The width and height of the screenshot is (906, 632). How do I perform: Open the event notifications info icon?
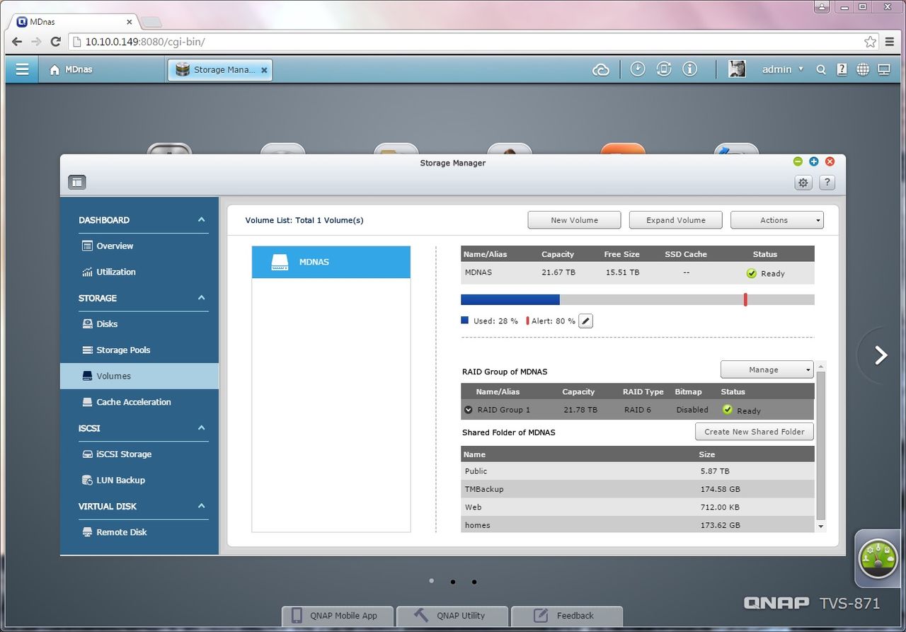690,69
